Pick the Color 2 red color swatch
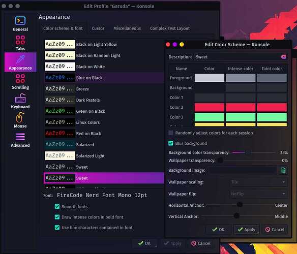297x254 pixels. 210,107
